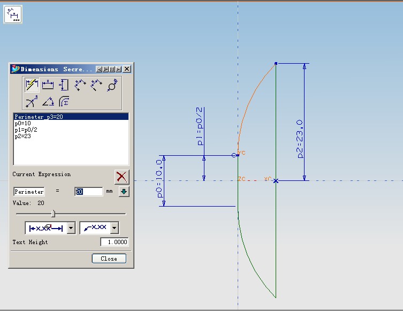The width and height of the screenshot is (403, 311).
Task: Select the Inferred dimension tool
Action: point(32,85)
